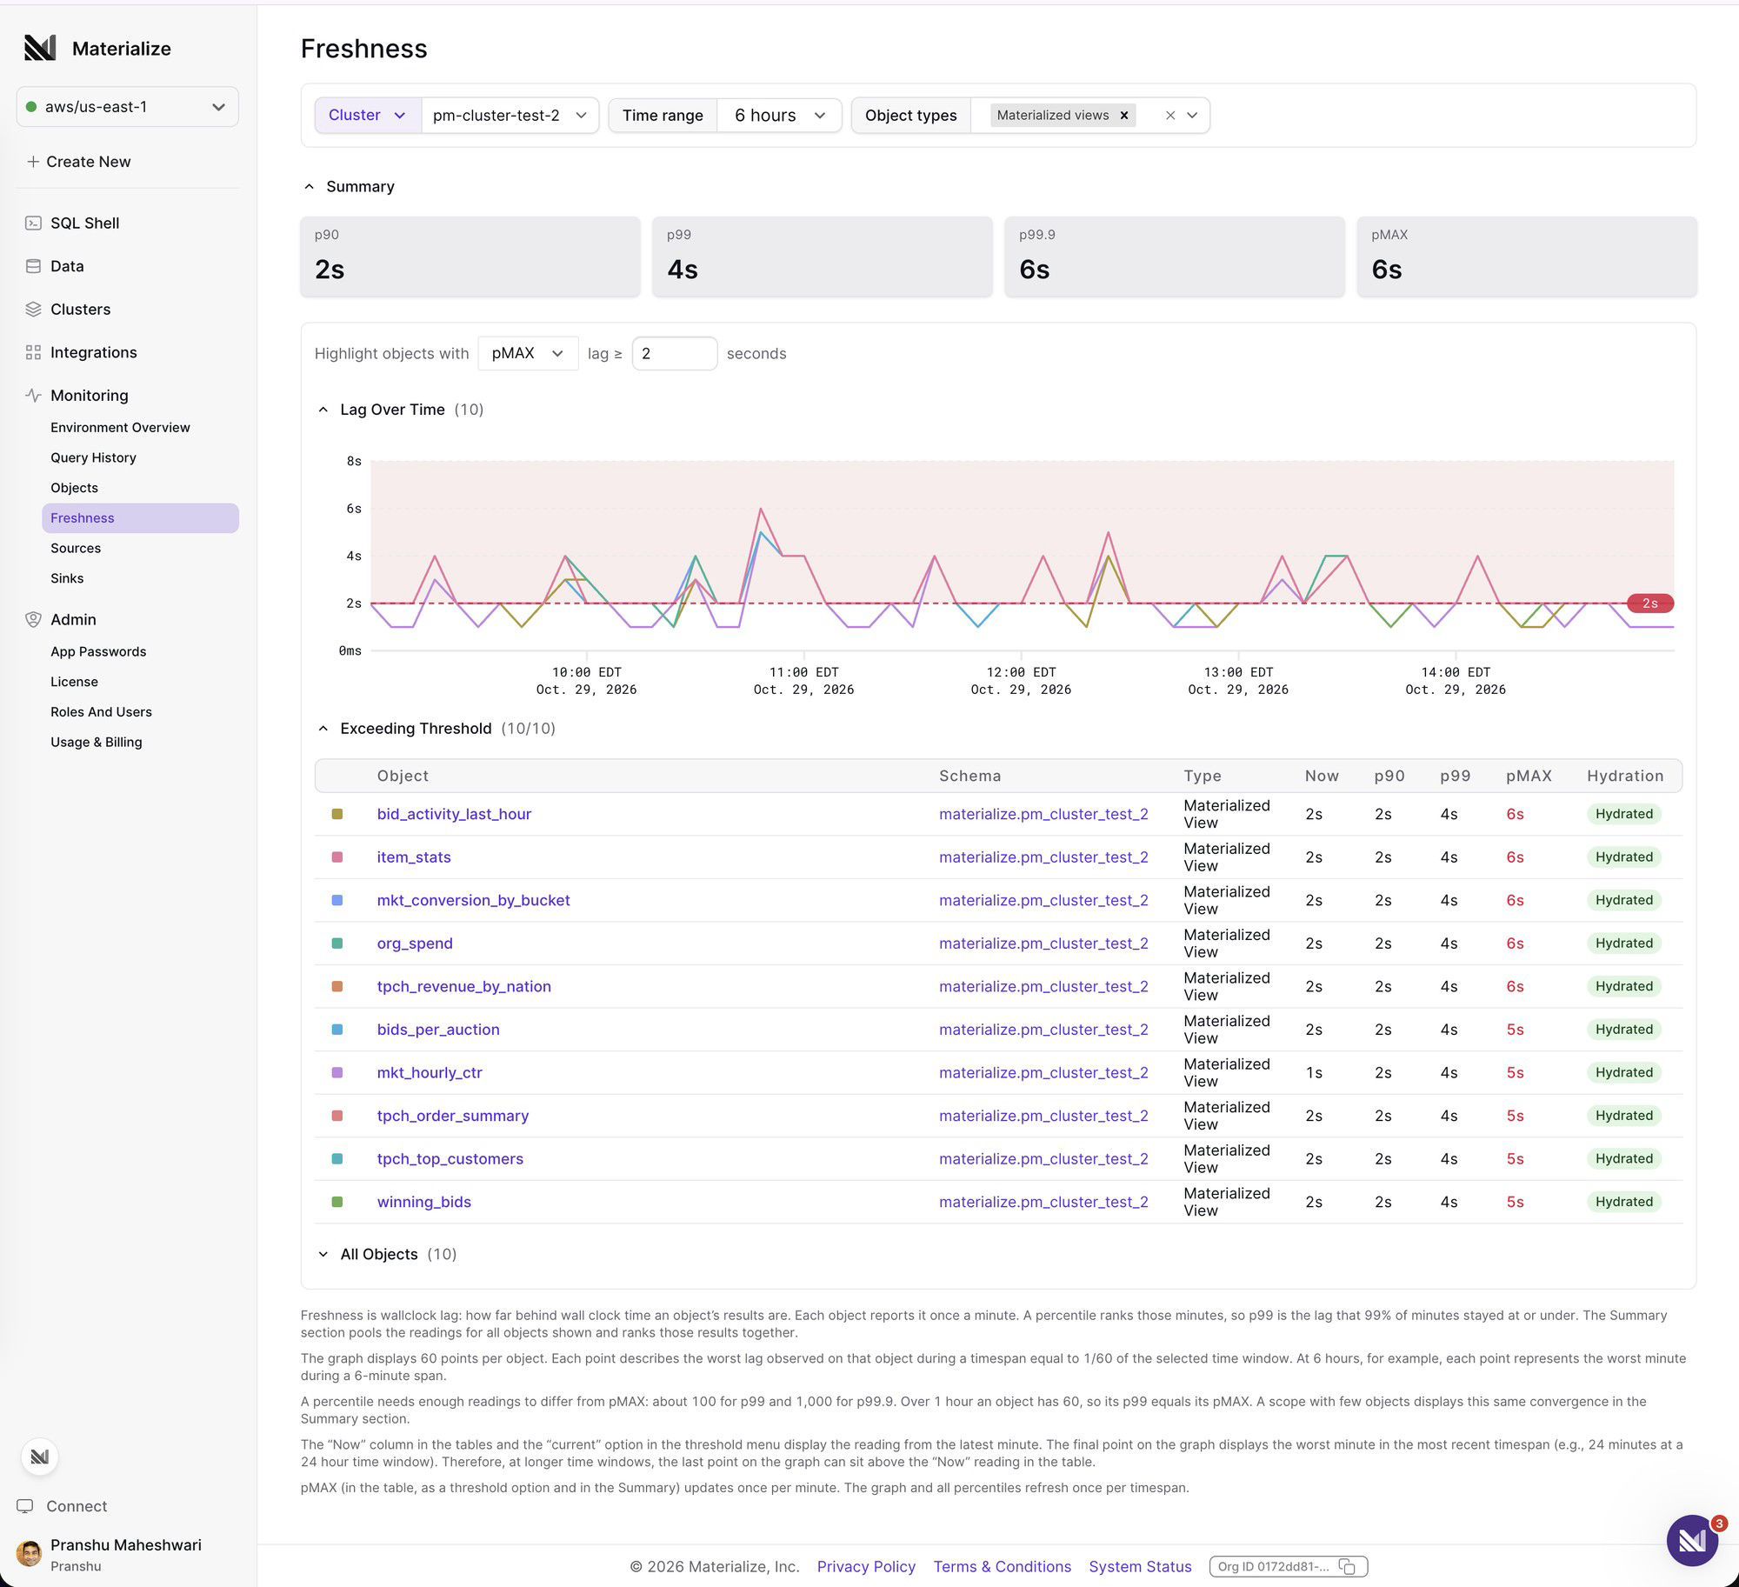
Task: Open the 6 hours time range dropdown
Action: [779, 115]
